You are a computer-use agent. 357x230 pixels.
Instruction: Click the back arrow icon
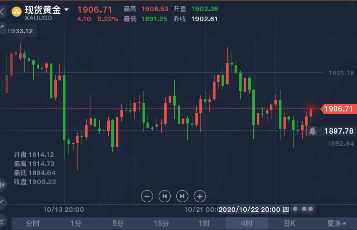tap(2, 11)
